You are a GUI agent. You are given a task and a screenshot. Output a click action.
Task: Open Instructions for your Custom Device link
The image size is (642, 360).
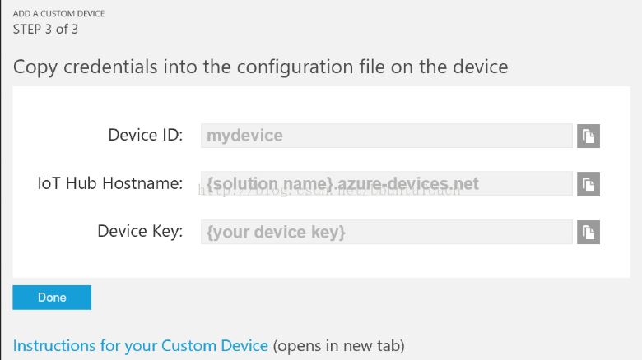pyautogui.click(x=141, y=345)
